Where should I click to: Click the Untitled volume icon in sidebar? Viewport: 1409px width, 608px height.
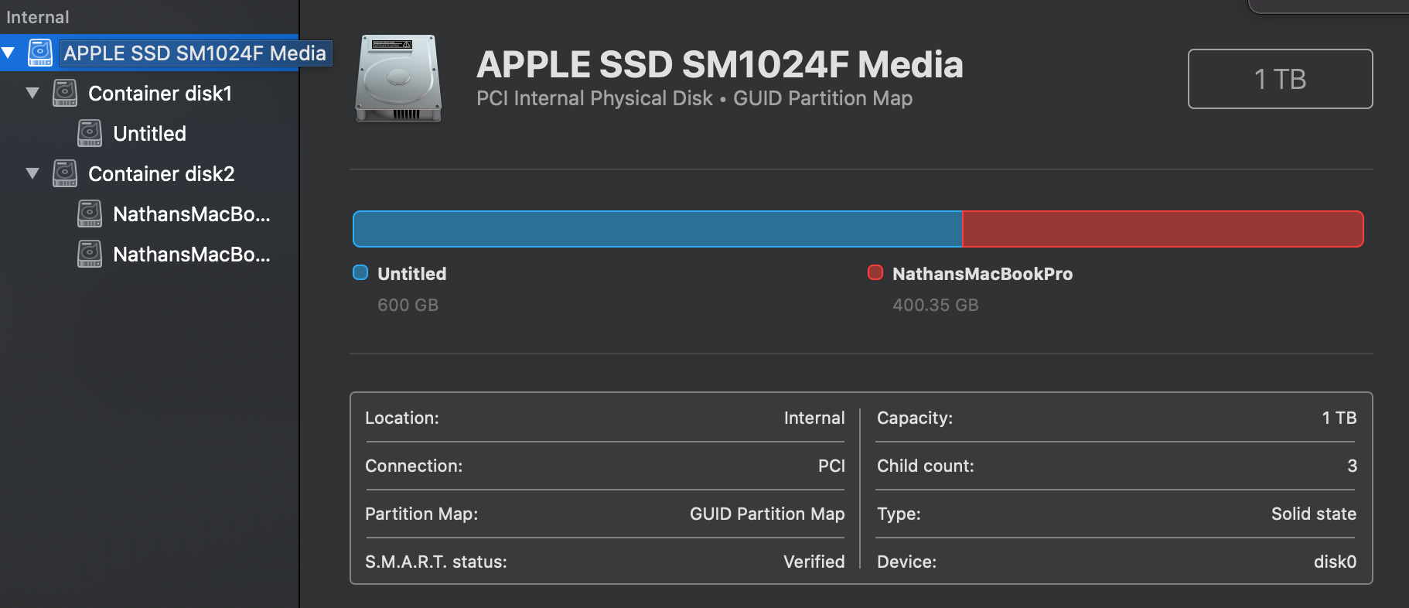point(90,134)
